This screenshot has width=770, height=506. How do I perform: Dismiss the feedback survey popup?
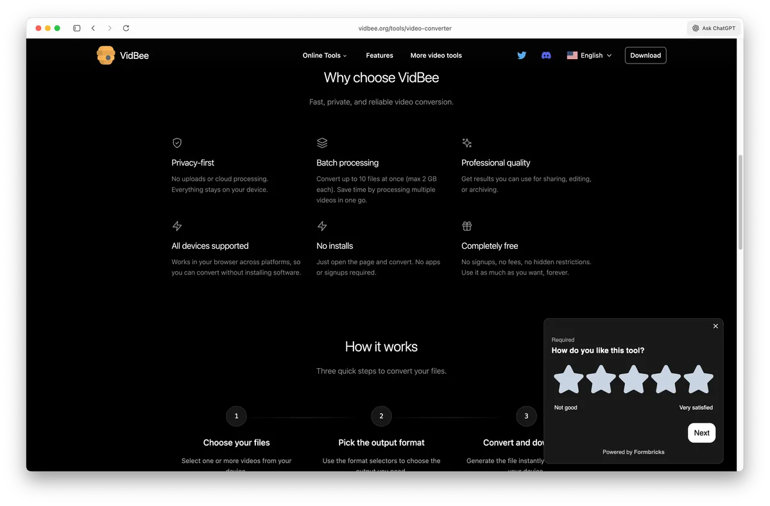tap(715, 326)
